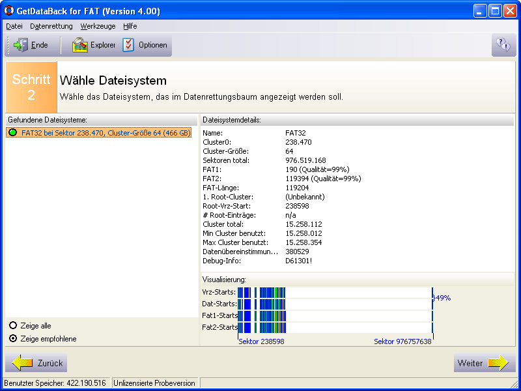Click the help question mark icon
The image size is (521, 391).
pyautogui.click(x=503, y=44)
